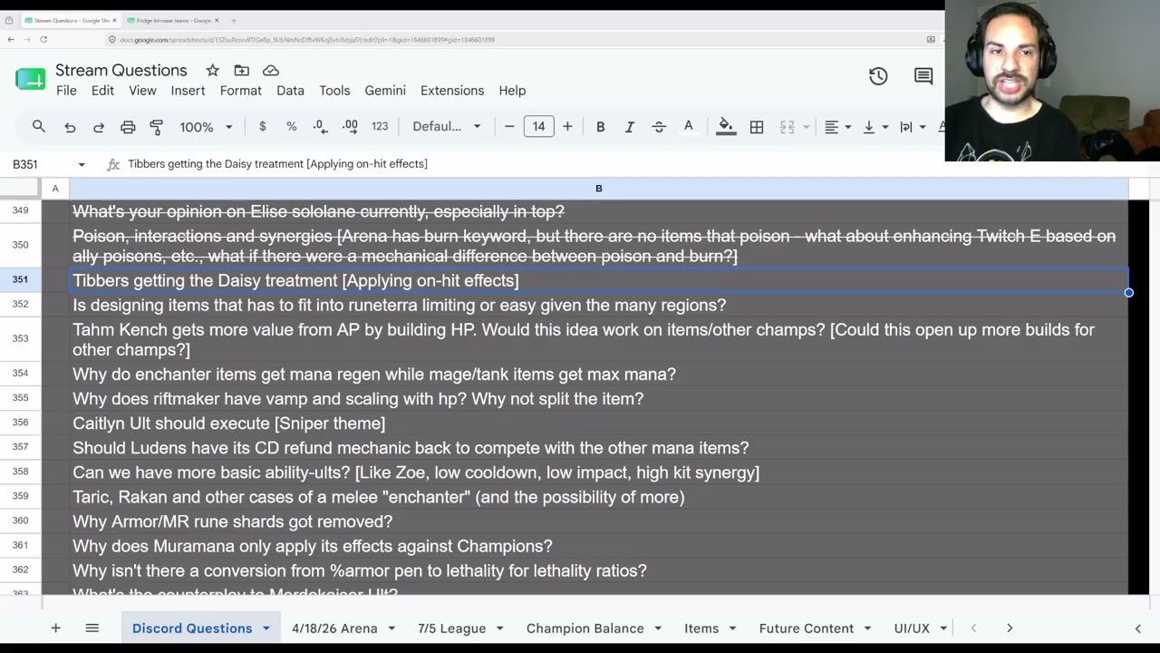Star the Stream Questions document
Screen dimensions: 1160x653
[x=212, y=70]
